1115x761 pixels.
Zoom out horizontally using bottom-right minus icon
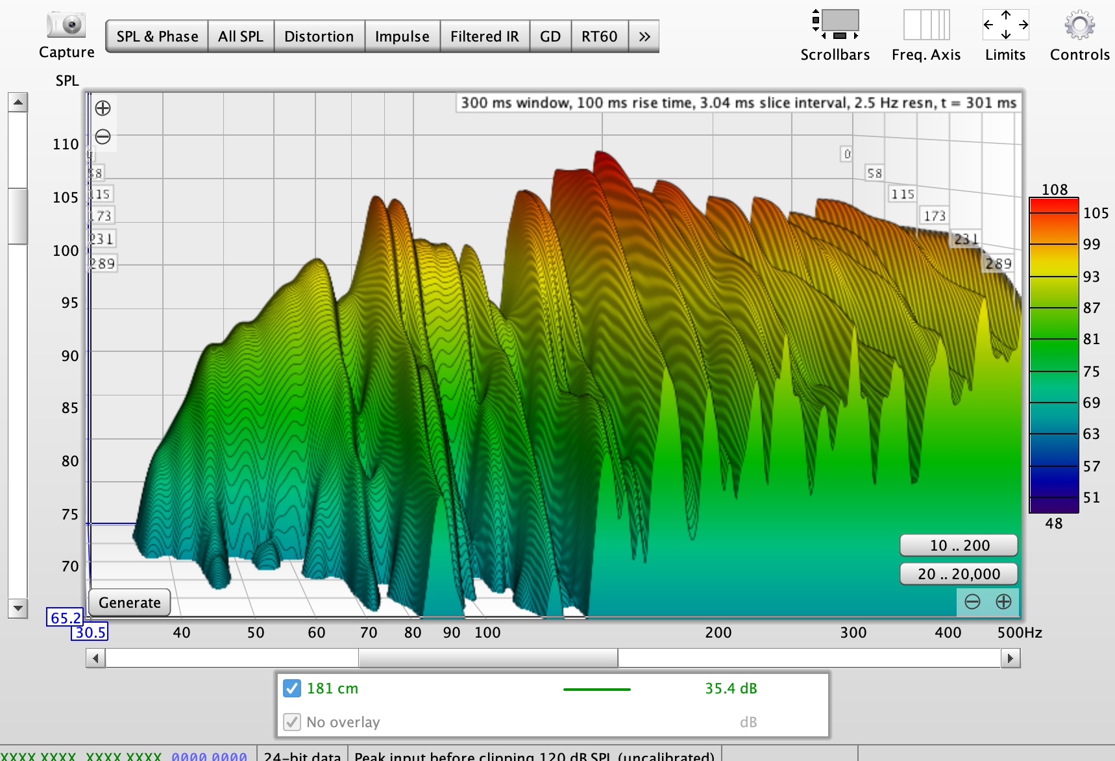(x=972, y=602)
